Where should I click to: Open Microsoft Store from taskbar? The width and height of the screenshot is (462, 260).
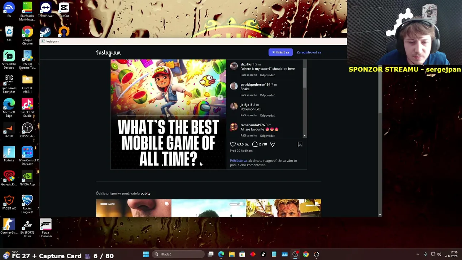point(242,254)
